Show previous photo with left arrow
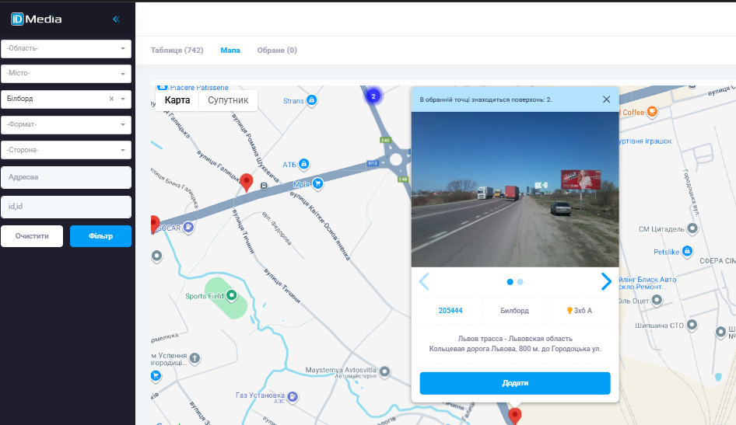Image resolution: width=736 pixels, height=425 pixels. click(424, 281)
